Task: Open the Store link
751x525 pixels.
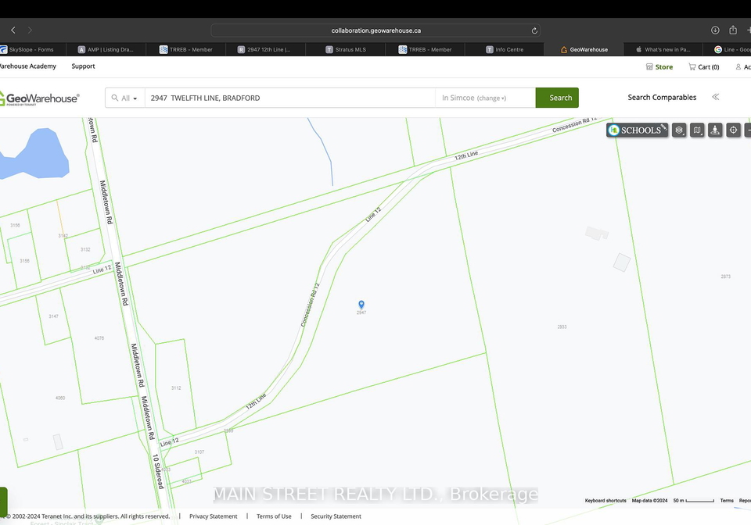Action: coord(659,67)
